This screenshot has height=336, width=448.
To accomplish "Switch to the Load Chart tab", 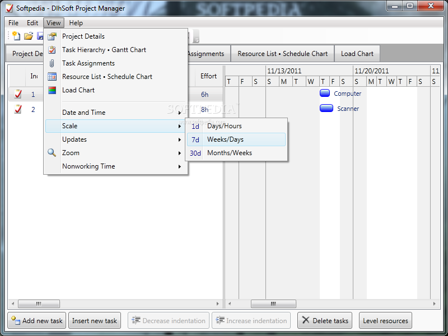I will pos(357,54).
